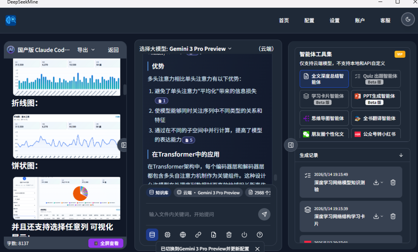This screenshot has height=252, width=418.
Task: Open download menu for 深度学习网络结构学习卡片
Action: (378, 216)
